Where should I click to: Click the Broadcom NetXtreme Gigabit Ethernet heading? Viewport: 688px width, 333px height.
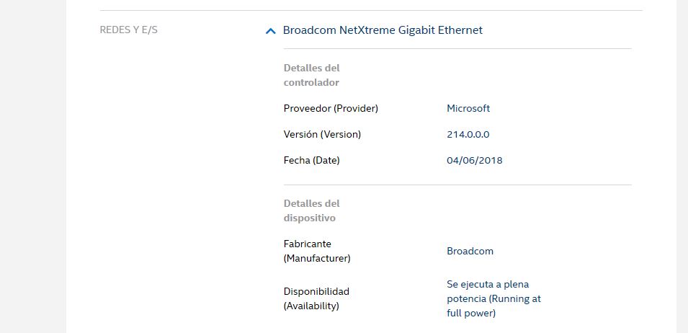click(x=383, y=30)
